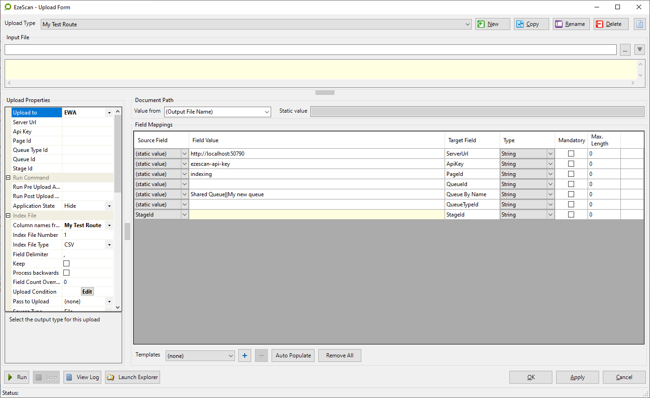
Task: Enable Process backwards checkbox
Action: [66, 273]
